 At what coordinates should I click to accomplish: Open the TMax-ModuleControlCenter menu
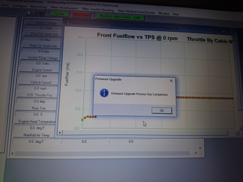point(136,12)
